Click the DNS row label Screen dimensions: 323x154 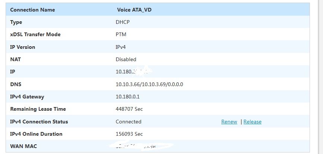[x=16, y=84]
